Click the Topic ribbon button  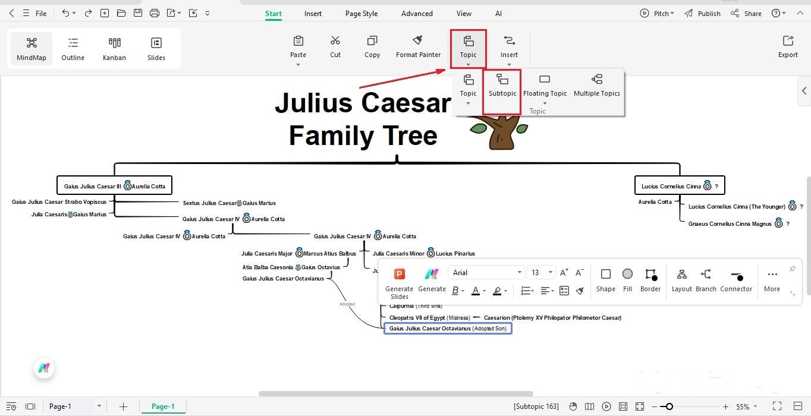click(x=468, y=48)
